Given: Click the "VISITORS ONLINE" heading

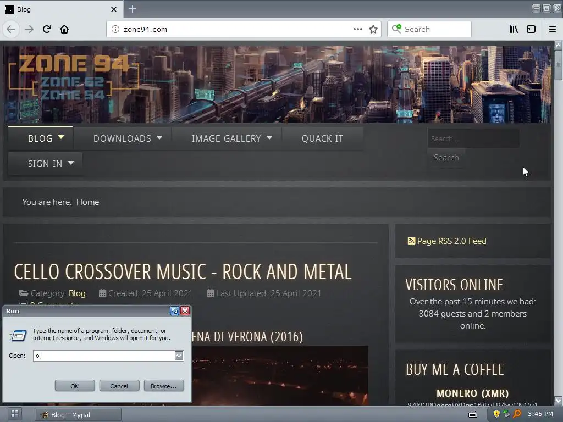Looking at the screenshot, I should (454, 285).
